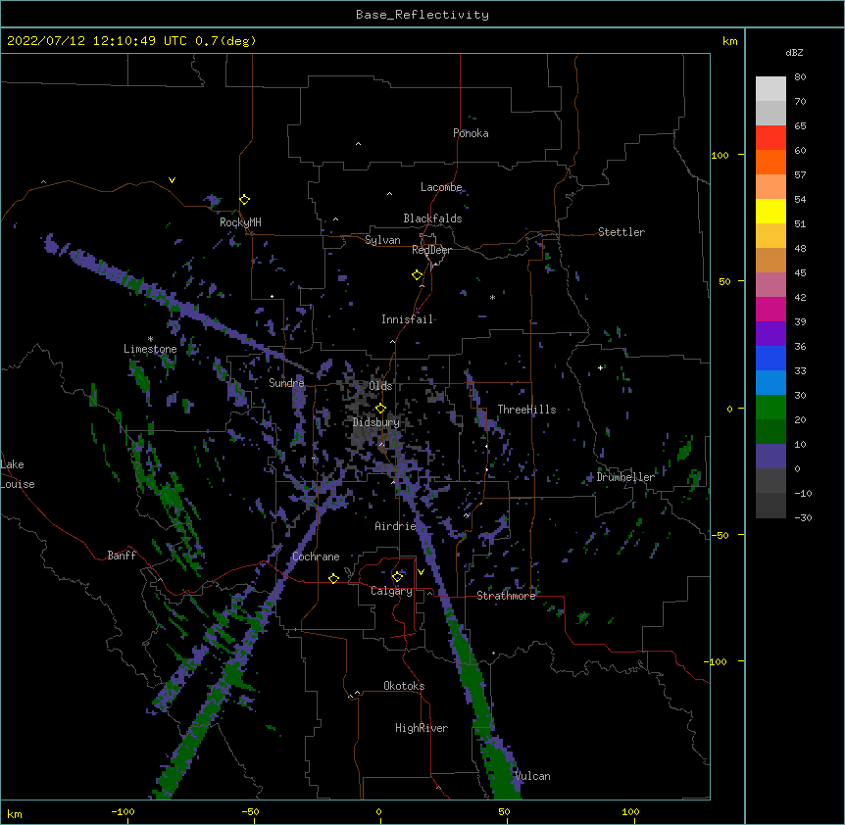Select the light gray 80-70 dBZ swatch
Screen dimensions: 845x825
click(x=770, y=89)
